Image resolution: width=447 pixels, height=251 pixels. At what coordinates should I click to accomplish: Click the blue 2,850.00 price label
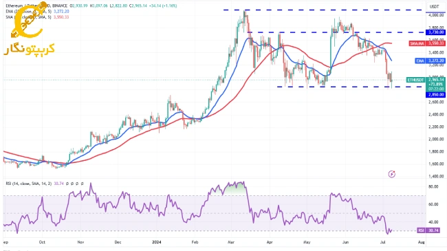[x=435, y=95]
